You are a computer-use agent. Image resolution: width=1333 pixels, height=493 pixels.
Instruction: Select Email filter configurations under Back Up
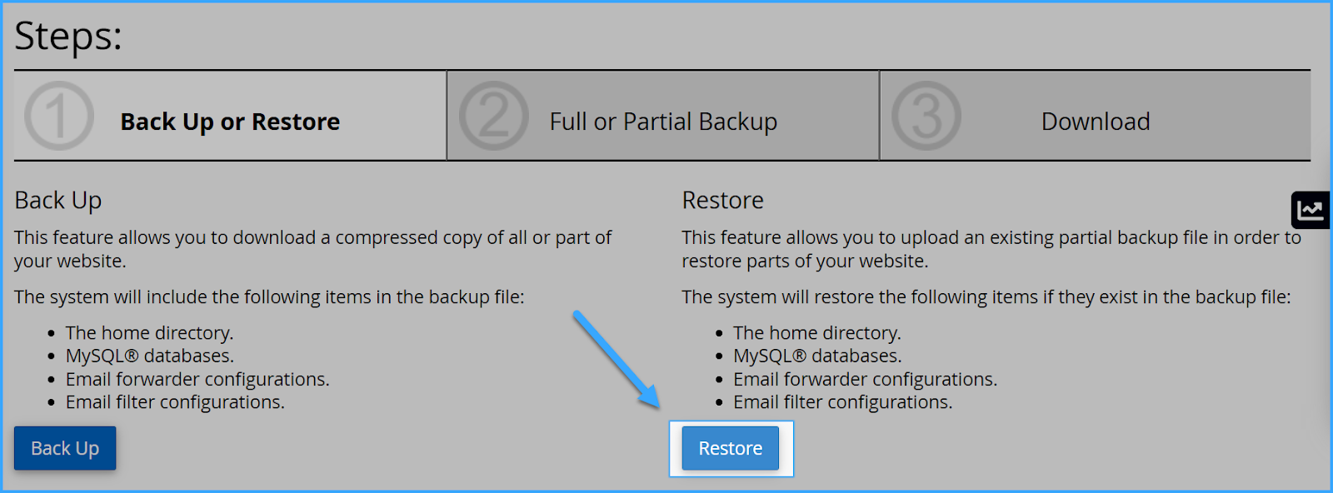coord(175,402)
